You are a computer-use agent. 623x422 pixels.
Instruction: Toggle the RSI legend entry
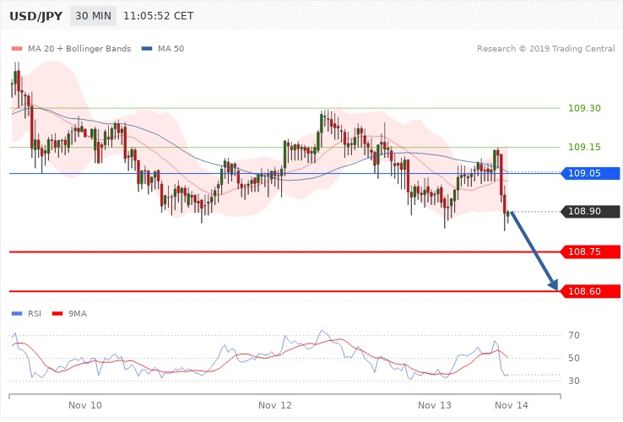(26, 314)
